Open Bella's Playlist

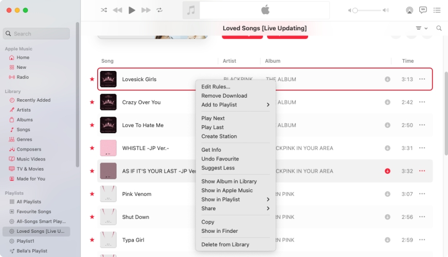pos(32,251)
